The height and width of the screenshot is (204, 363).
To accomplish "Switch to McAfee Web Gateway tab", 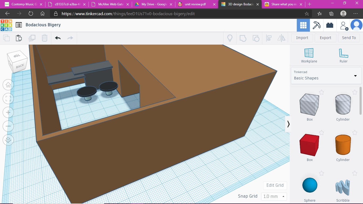I will [x=110, y=4].
